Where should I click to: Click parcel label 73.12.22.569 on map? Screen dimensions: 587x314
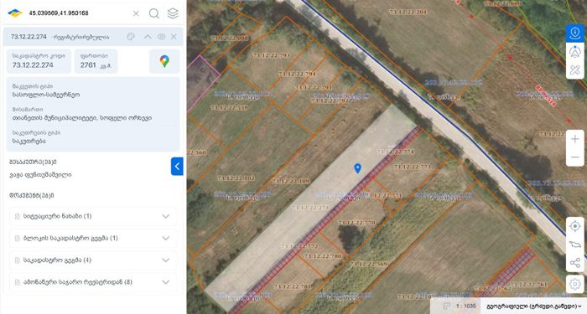[x=369, y=264]
